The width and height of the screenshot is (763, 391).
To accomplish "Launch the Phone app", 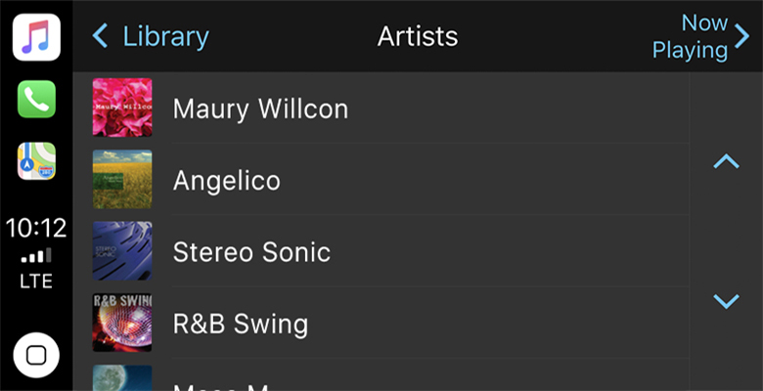I will point(36,99).
